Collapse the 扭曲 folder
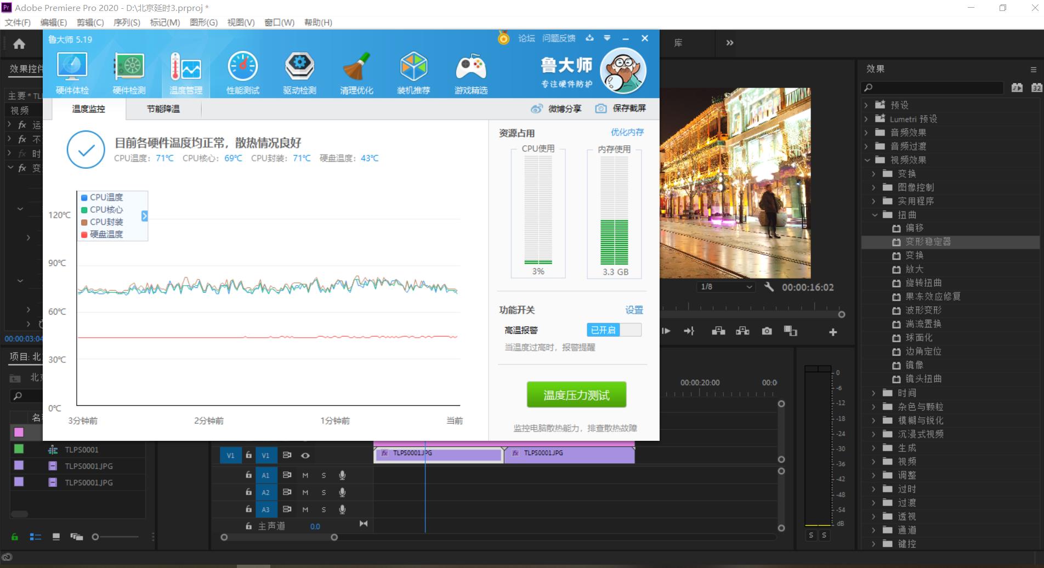 pyautogui.click(x=875, y=215)
